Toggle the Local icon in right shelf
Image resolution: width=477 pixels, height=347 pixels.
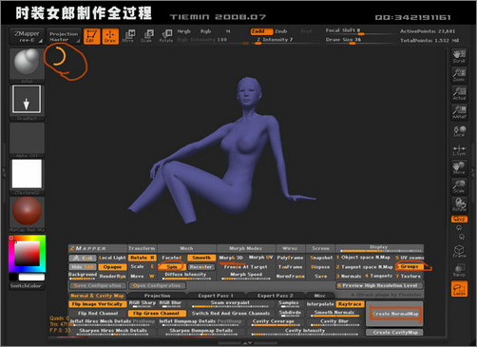(459, 131)
